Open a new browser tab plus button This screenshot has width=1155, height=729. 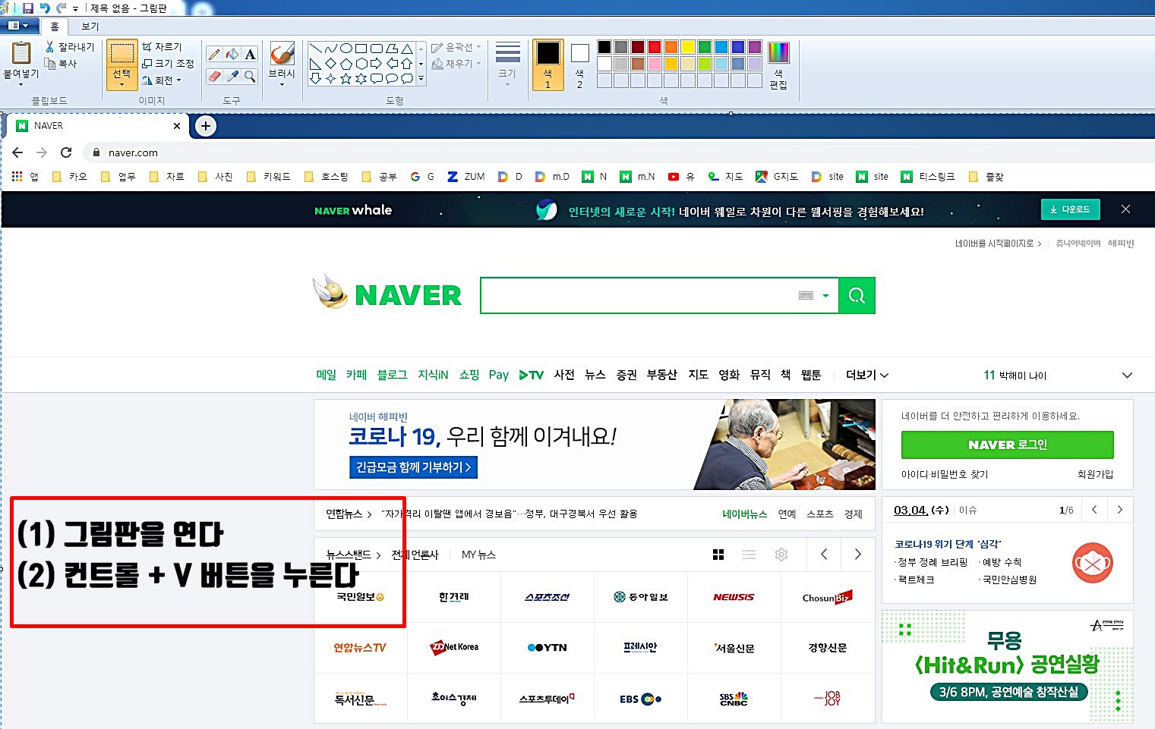(206, 126)
